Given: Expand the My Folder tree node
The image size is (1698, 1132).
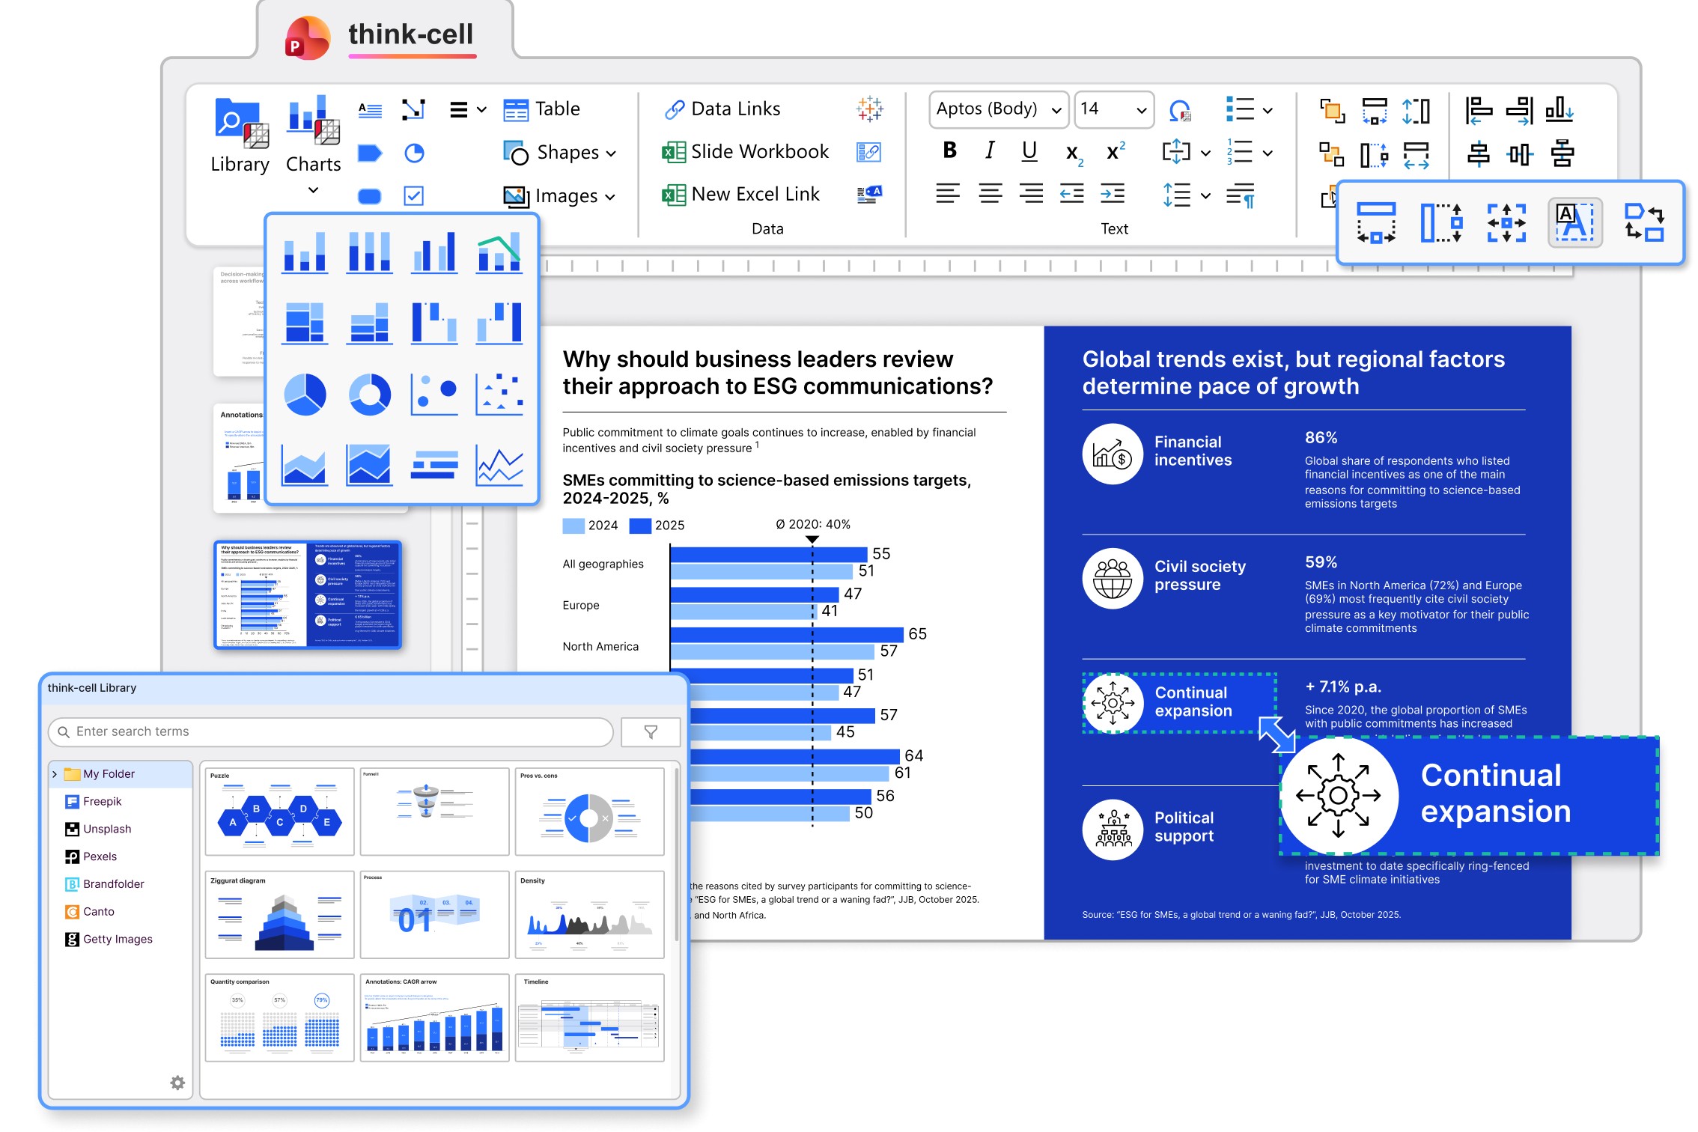Looking at the screenshot, I should pos(55,774).
